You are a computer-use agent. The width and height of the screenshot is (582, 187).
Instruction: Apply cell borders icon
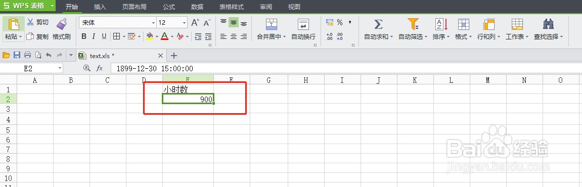[116, 36]
